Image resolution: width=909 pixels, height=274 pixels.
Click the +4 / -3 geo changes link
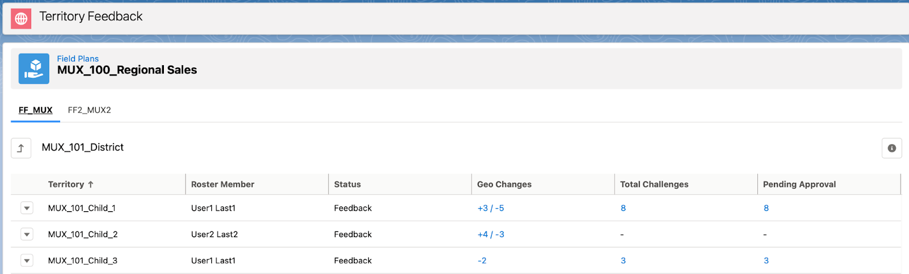pos(491,234)
